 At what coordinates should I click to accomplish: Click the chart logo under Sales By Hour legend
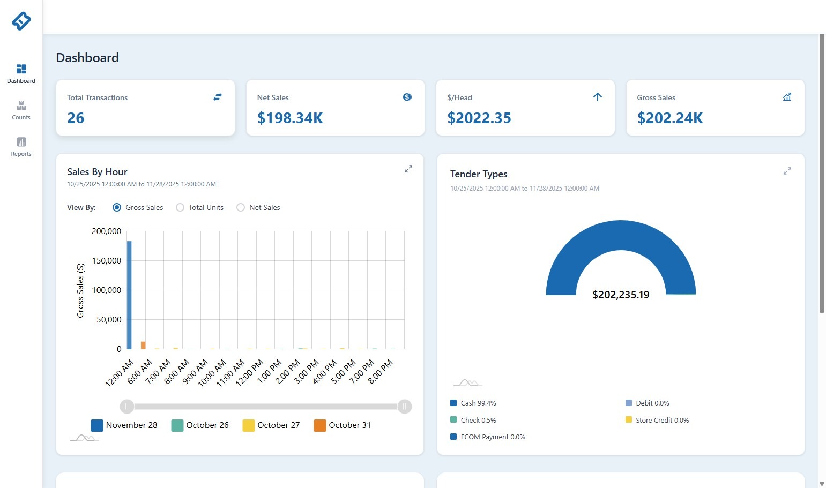[x=85, y=438]
